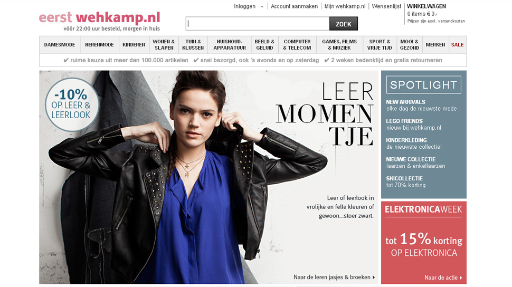Image resolution: width=512 pixels, height=287 pixels.
Task: Select the Computer & Telecom menu
Action: point(297,45)
